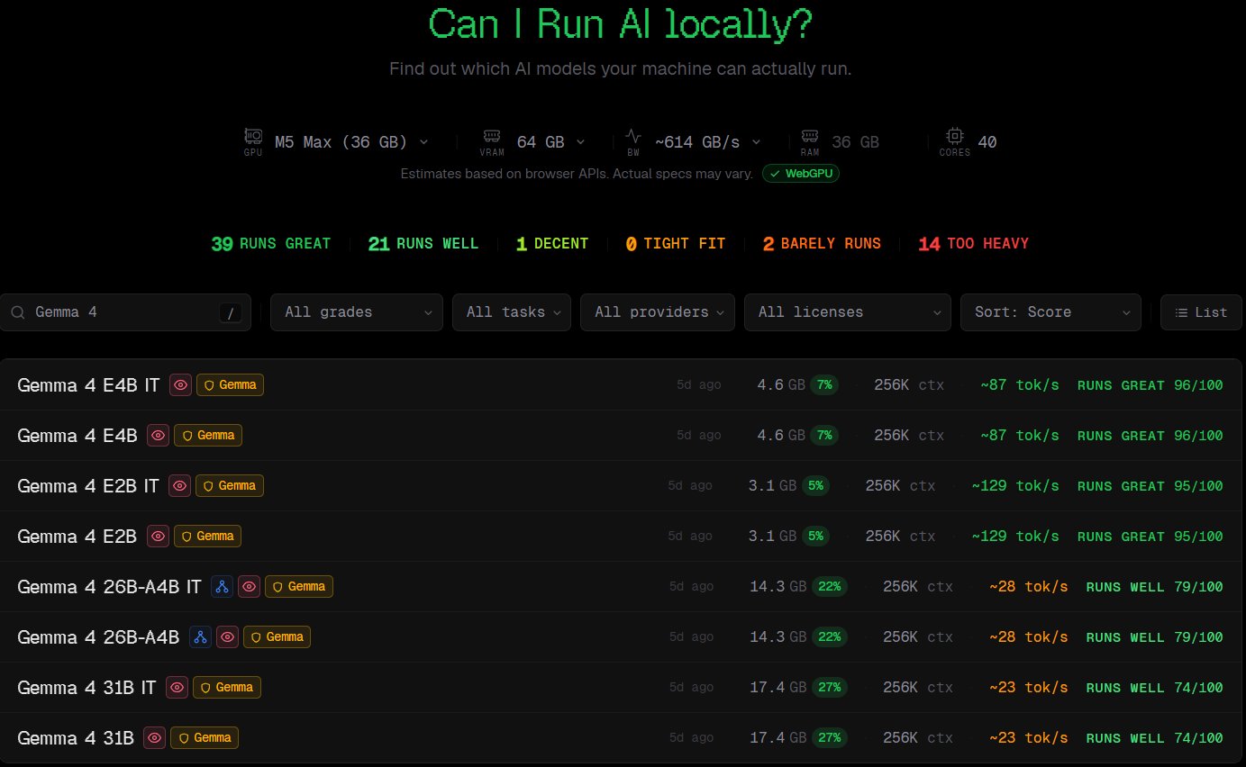Click the Gemma license badge on Gemma 4 31B IT
This screenshot has width=1246, height=767.
tap(227, 688)
